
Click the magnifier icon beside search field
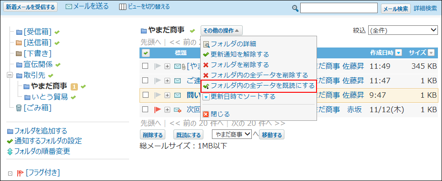click(295, 9)
